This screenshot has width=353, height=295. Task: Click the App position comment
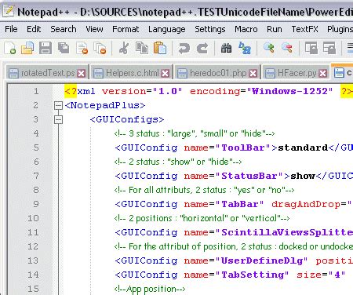tap(150, 289)
